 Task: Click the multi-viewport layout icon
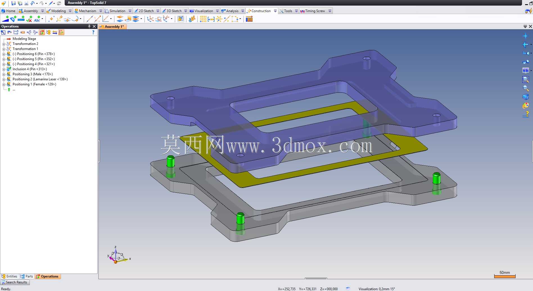525,70
